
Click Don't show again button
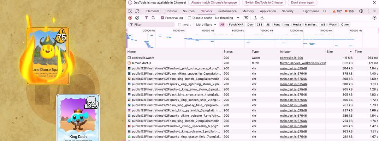tap(303, 2)
